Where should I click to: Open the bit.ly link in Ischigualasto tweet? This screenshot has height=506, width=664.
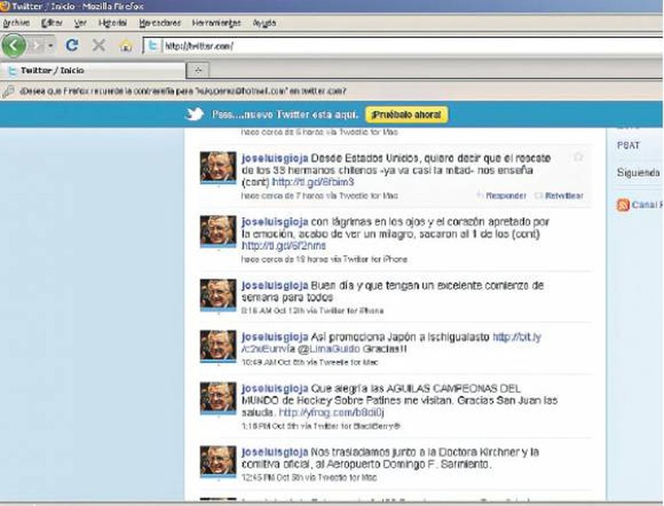tap(517, 337)
